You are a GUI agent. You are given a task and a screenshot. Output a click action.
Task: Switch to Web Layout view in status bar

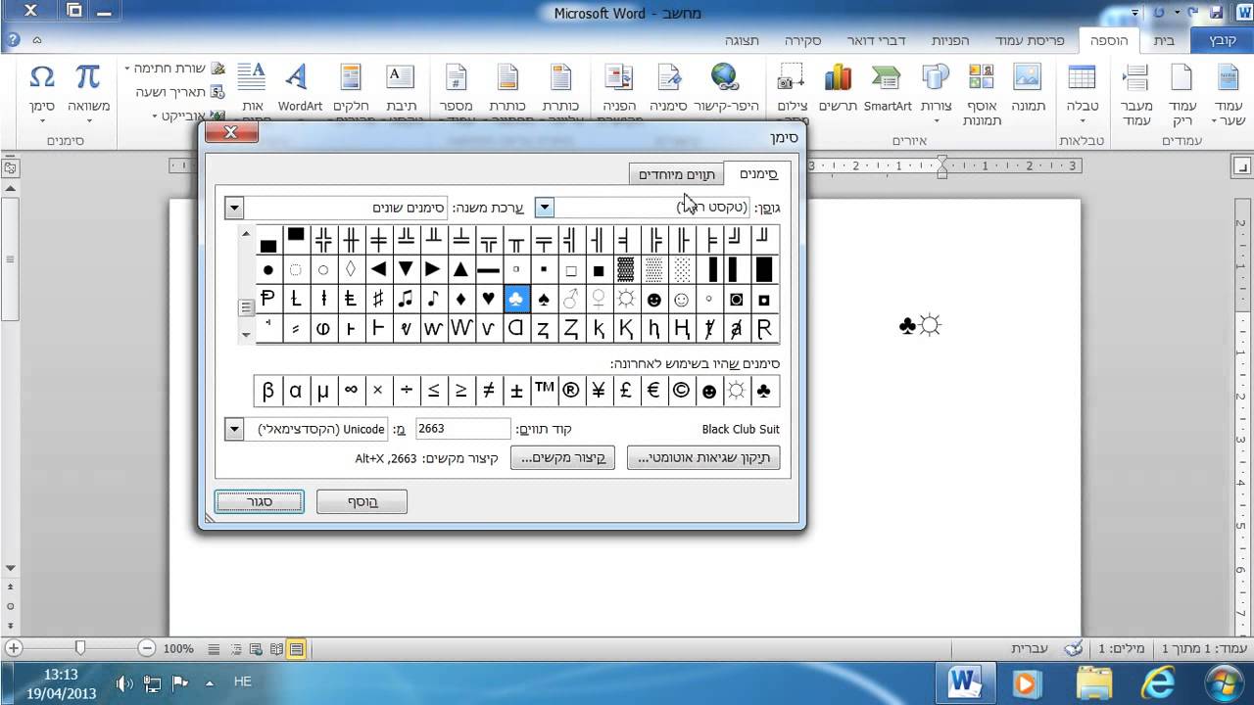coord(256,648)
